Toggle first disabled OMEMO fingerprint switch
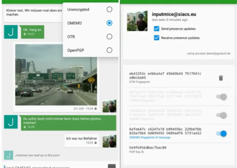The width and height of the screenshot is (237, 168). point(221,97)
